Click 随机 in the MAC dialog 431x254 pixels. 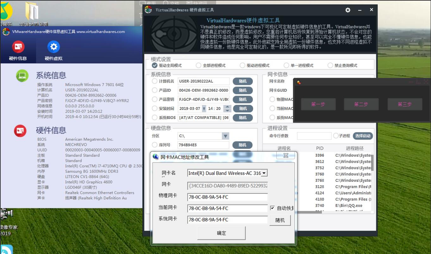[x=280, y=220]
